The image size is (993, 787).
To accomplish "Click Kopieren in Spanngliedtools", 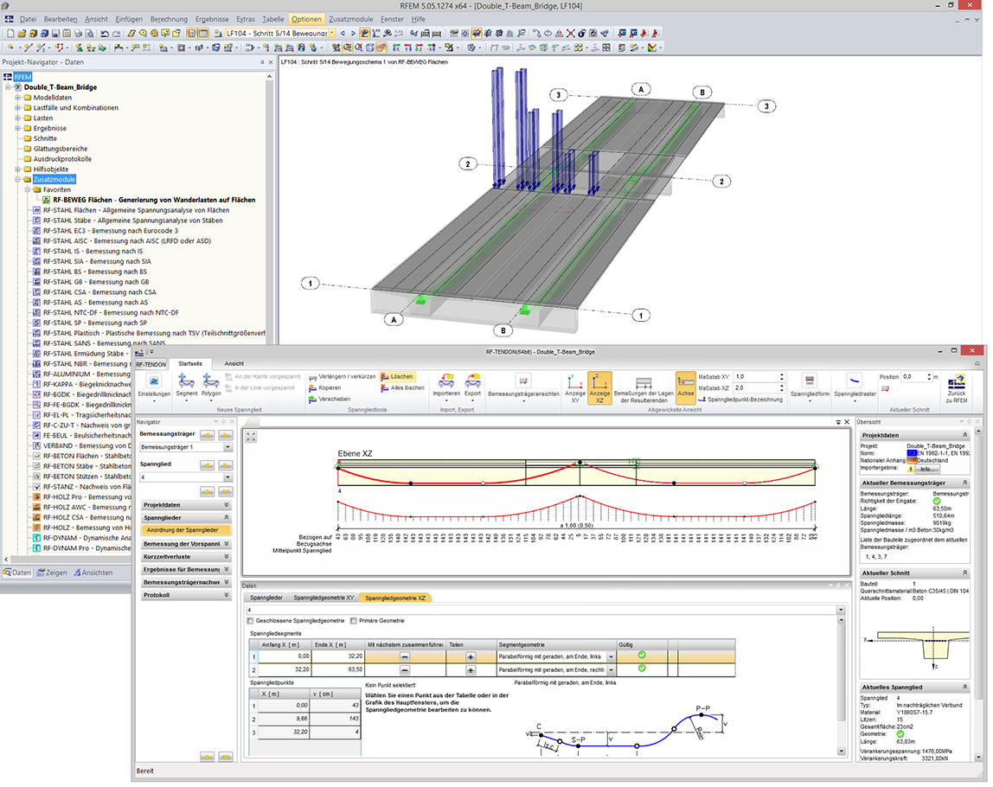I will [325, 388].
